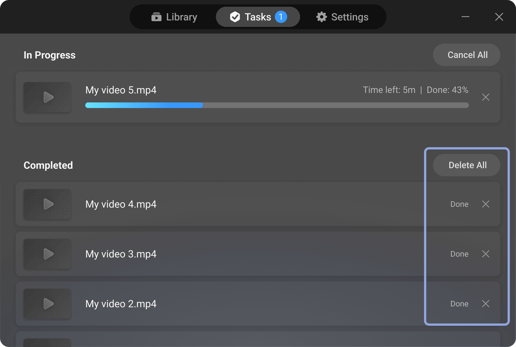
Task: Click the Delete All button
Action: pos(467,165)
